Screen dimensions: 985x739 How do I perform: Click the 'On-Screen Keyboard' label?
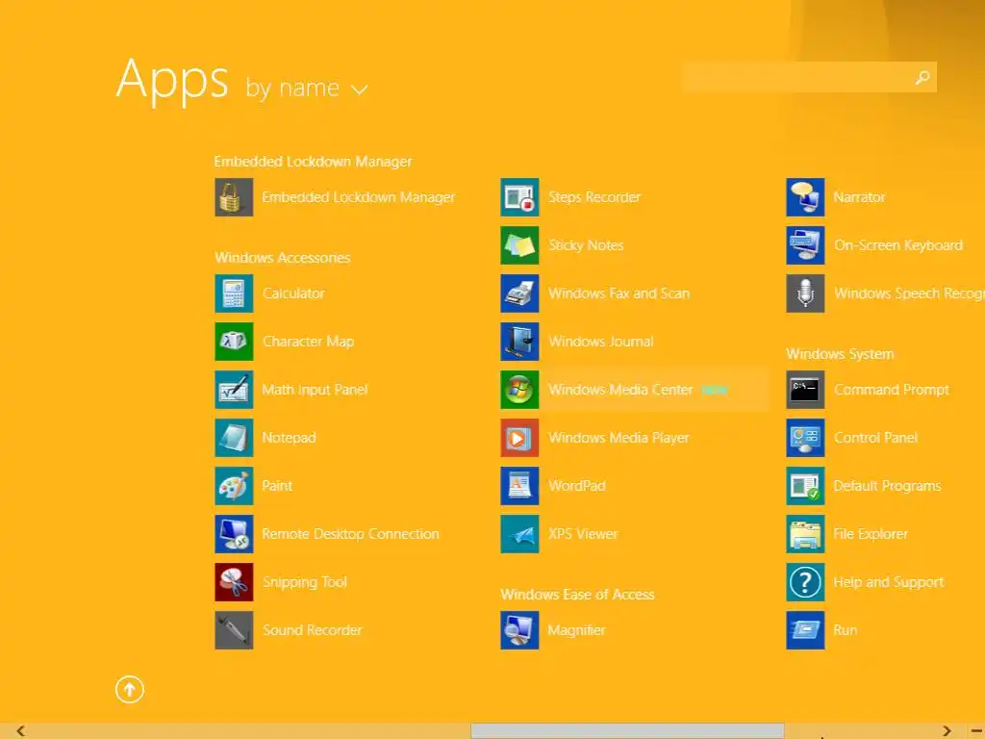point(898,245)
